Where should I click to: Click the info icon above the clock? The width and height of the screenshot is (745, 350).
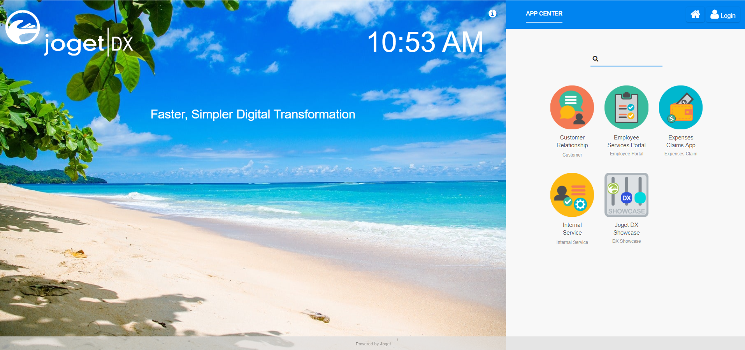point(492,14)
